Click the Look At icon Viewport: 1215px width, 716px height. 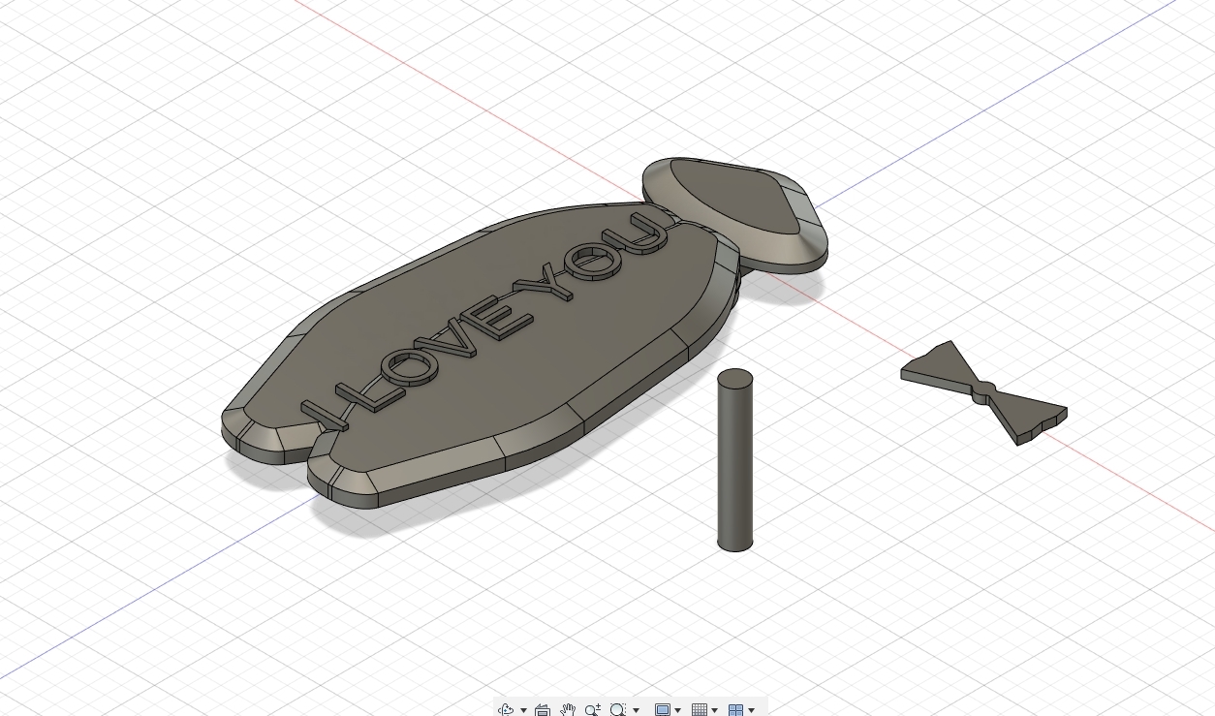[x=543, y=710]
